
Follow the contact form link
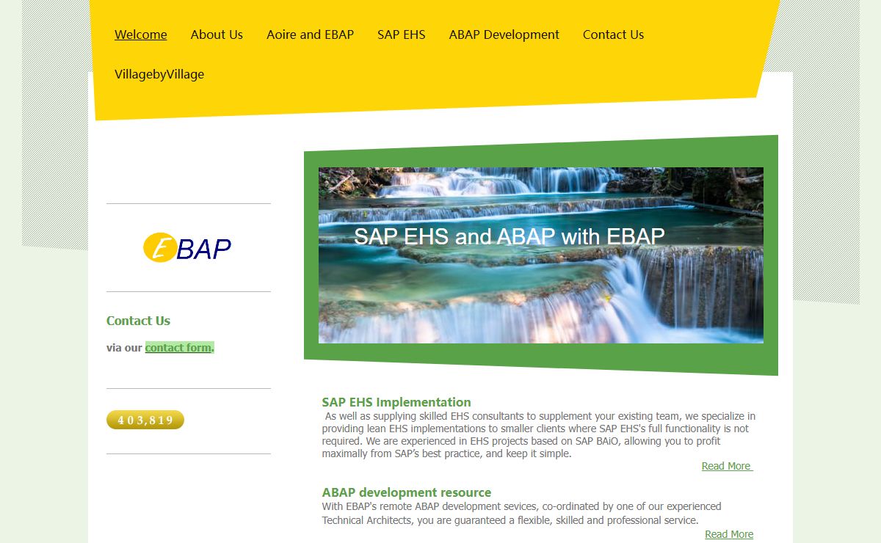178,348
